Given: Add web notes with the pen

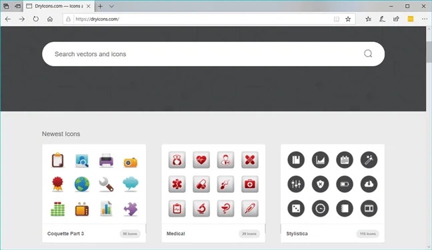Looking at the screenshot, I should point(382,19).
